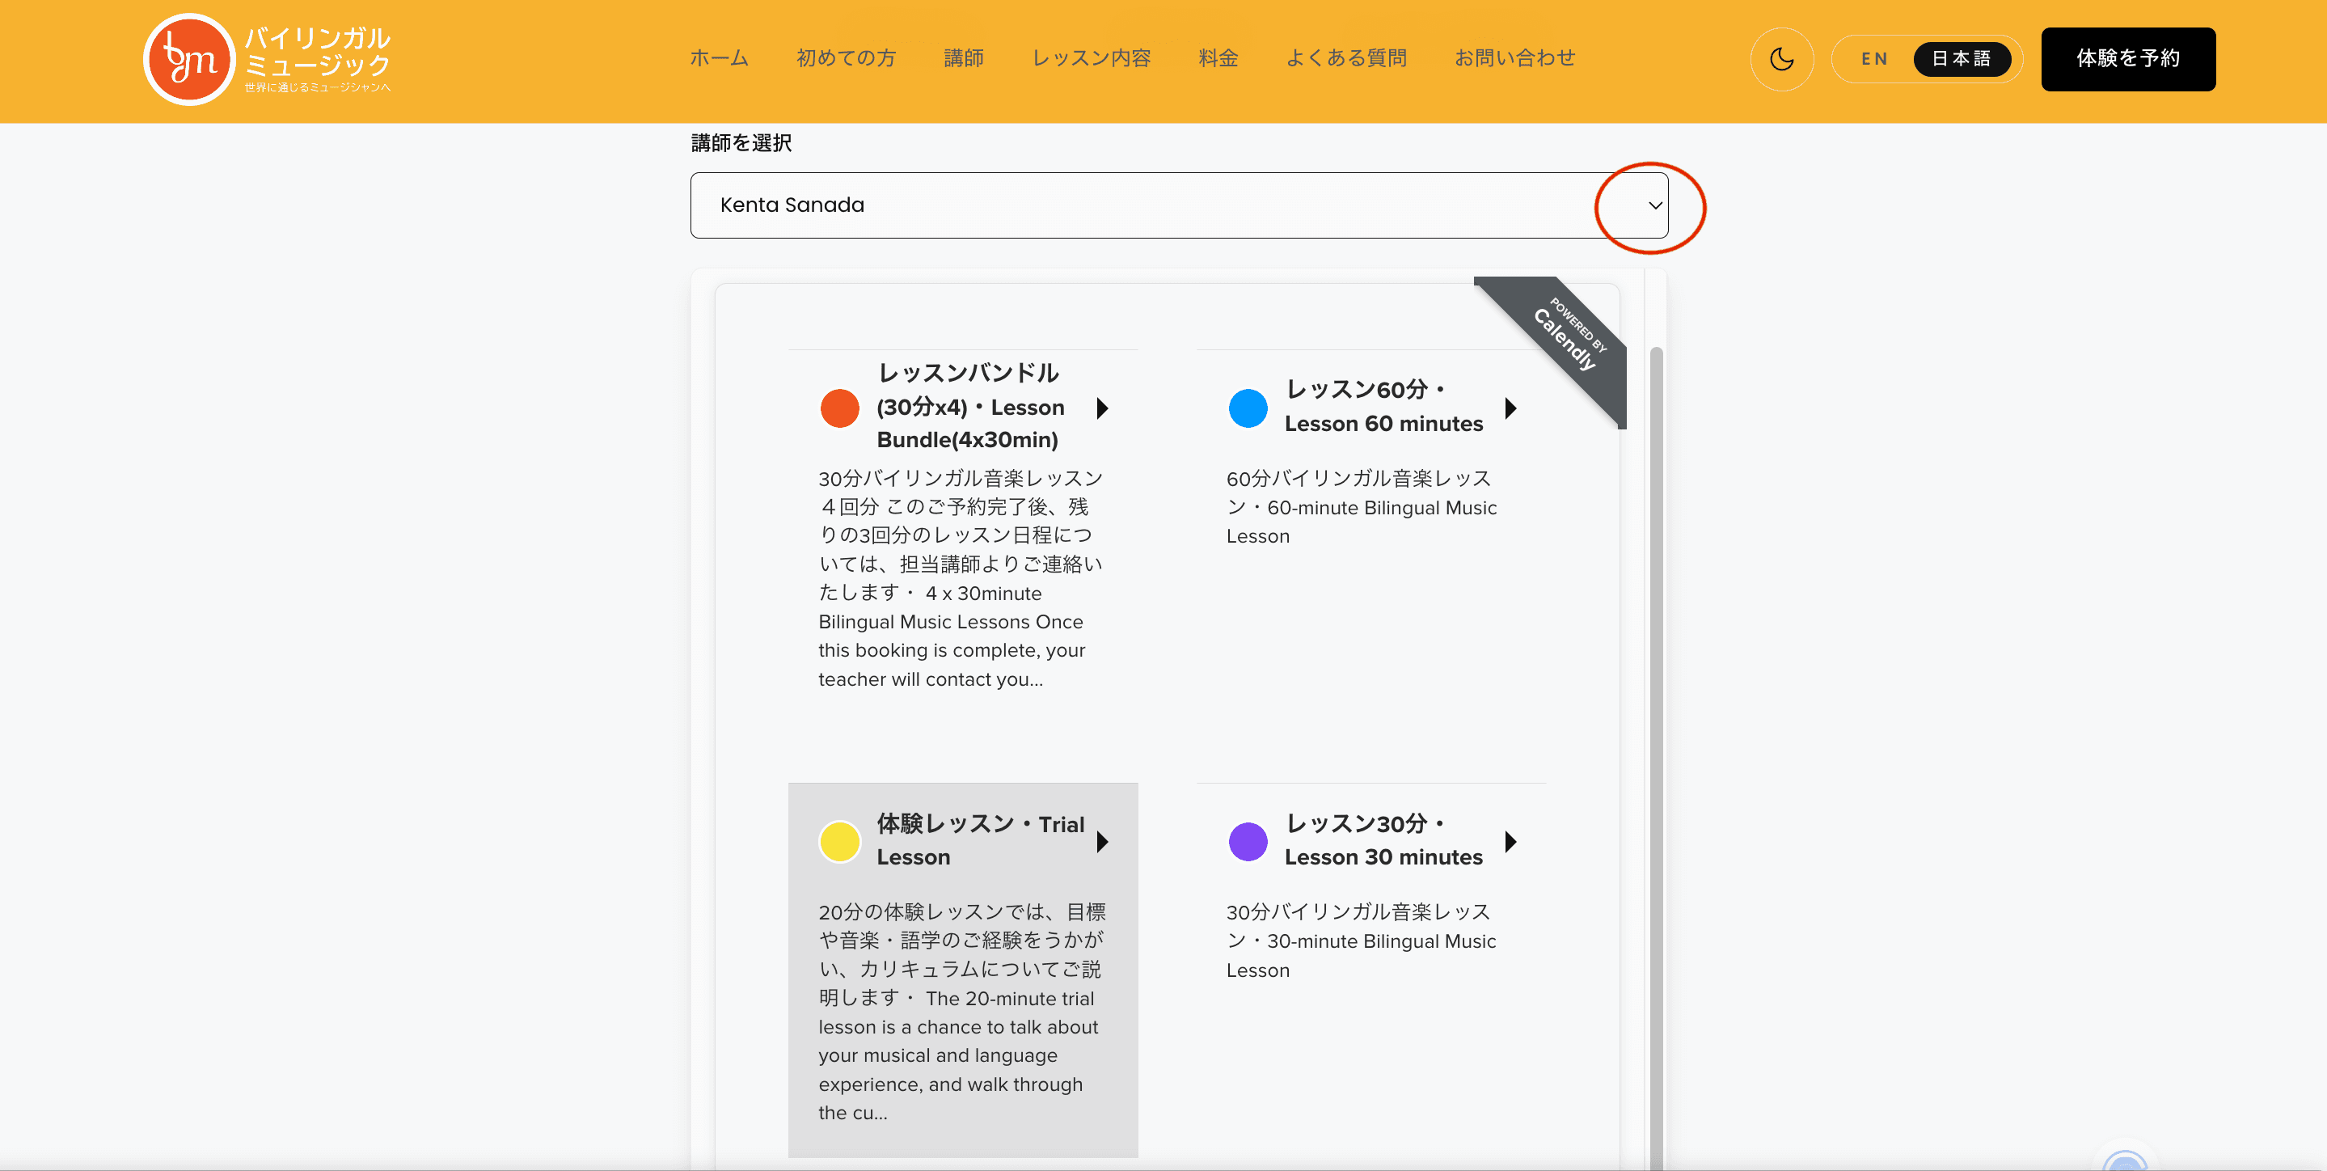Open the ホーム menu item

(719, 59)
